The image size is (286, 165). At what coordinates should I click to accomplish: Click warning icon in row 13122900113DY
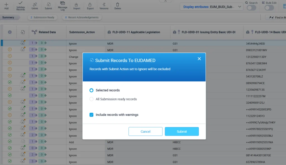pos(10,56)
